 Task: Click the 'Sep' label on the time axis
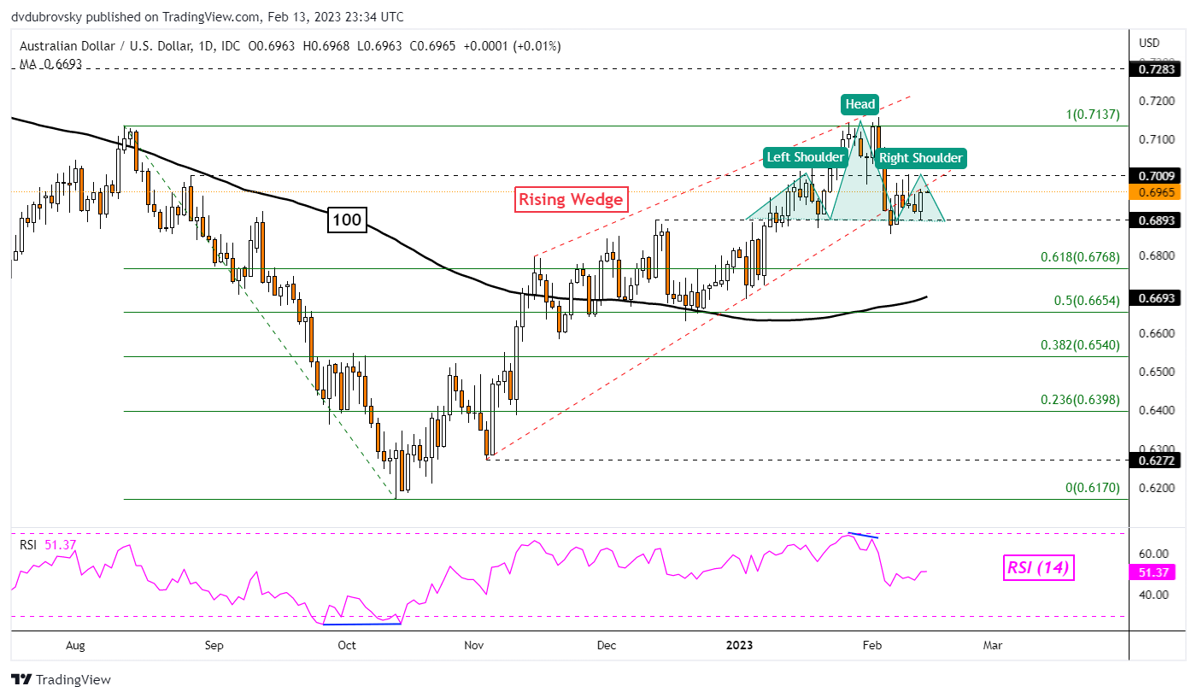pyautogui.click(x=214, y=645)
